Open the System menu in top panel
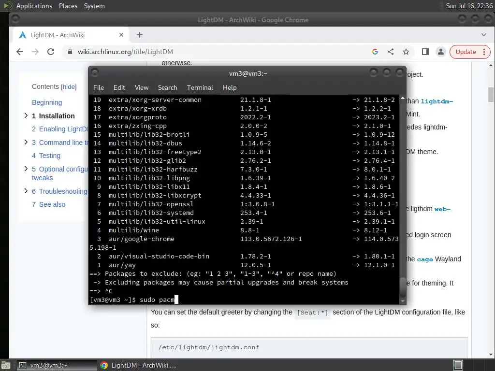Viewport: 495px width, 371px height. click(x=94, y=6)
